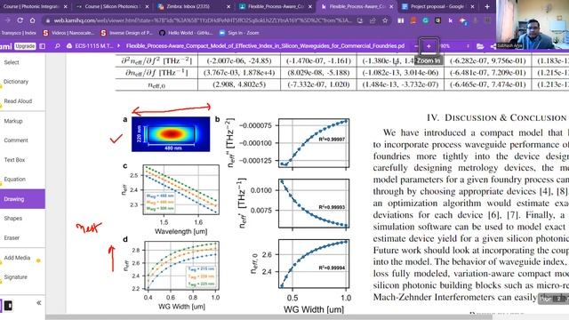Screen dimensions: 569x320
Task: Open the ECS-1115 M.T... Drive folder
Action: click(91, 46)
